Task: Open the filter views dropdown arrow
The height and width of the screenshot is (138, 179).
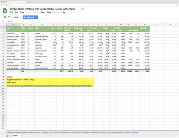Action: coord(11,17)
